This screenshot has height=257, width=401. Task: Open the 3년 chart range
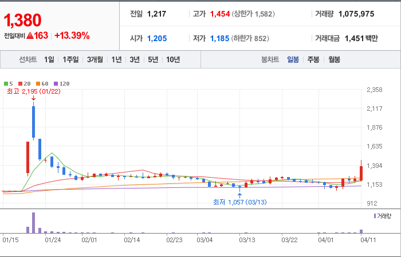[135, 59]
